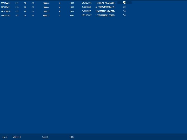This screenshot has height=140, width=187.
Task: Select plan 170 in the LUBHAI PRAGAJIE row
Action: tap(17, 3)
